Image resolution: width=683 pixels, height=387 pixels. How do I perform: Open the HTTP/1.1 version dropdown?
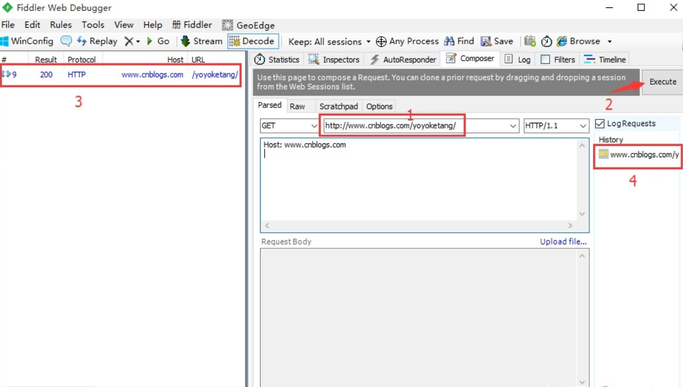tap(556, 126)
